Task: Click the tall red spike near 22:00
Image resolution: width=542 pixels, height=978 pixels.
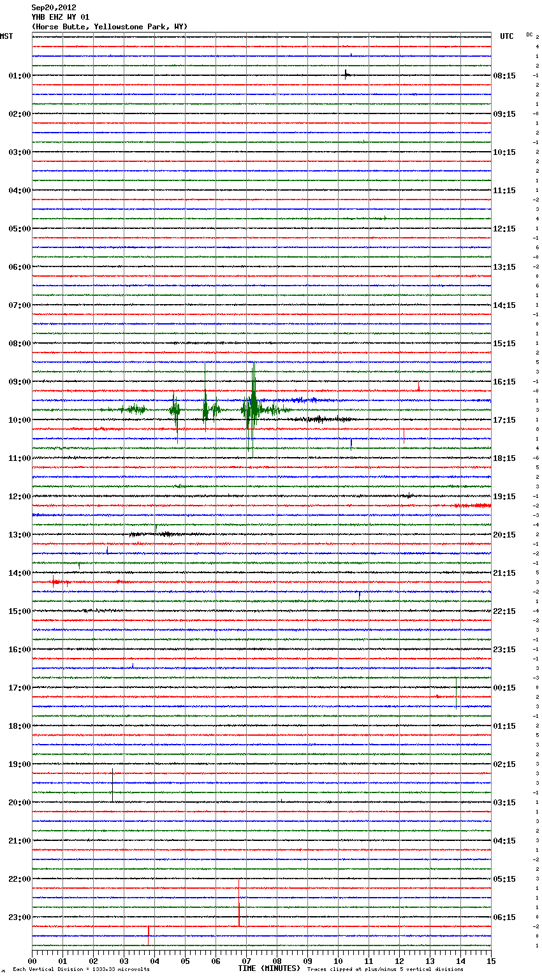Action: click(x=239, y=902)
